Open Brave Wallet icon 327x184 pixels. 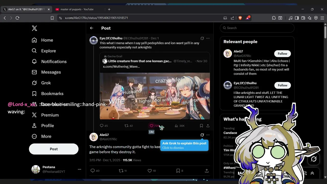[303, 18]
